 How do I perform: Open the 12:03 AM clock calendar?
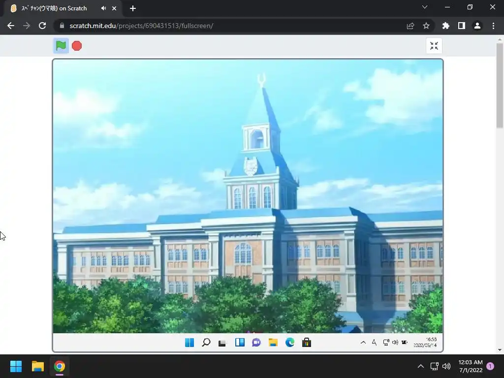coord(471,366)
